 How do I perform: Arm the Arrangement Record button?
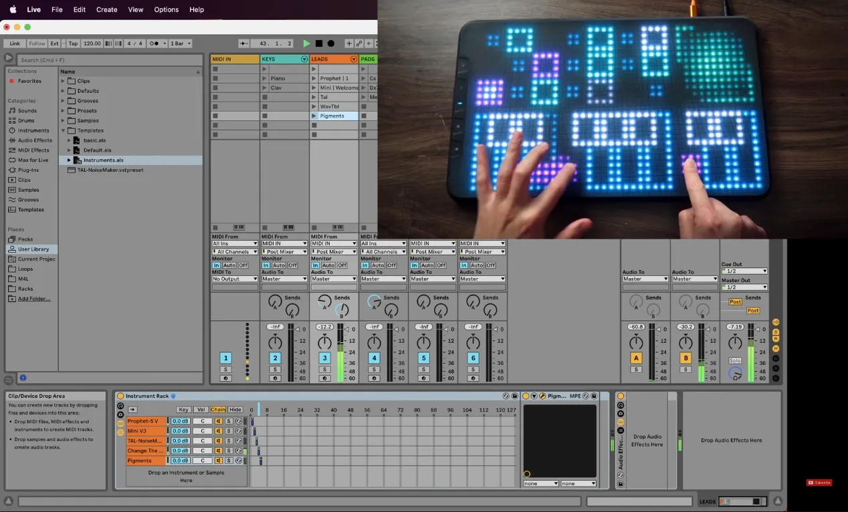330,43
